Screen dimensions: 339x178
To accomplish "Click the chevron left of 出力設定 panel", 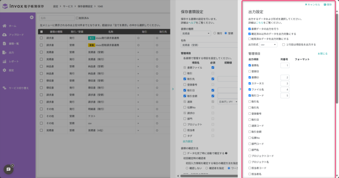I will [240, 89].
